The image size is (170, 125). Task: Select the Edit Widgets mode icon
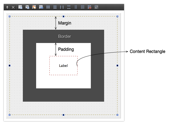coord(20,7)
